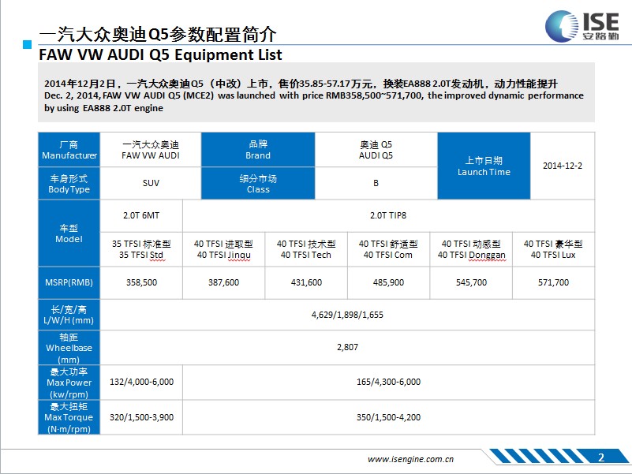Viewport: 632px width, 474px height.
Task: Click the Model header cell
Action: click(69, 233)
